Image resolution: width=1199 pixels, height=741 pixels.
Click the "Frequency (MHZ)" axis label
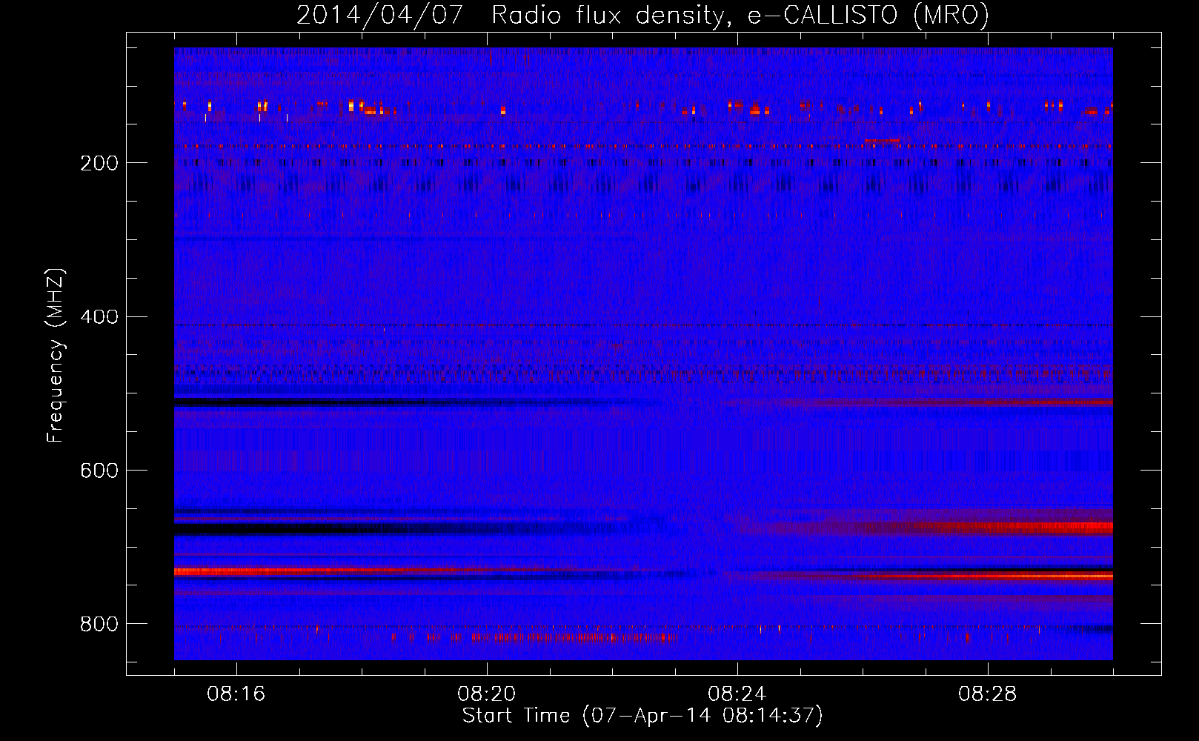(x=56, y=355)
